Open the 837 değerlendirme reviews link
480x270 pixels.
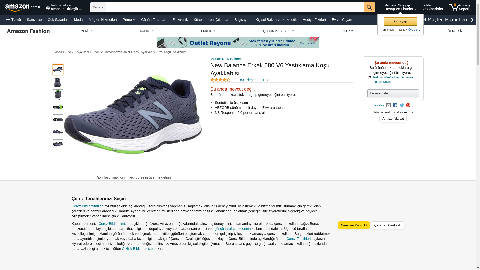point(254,80)
